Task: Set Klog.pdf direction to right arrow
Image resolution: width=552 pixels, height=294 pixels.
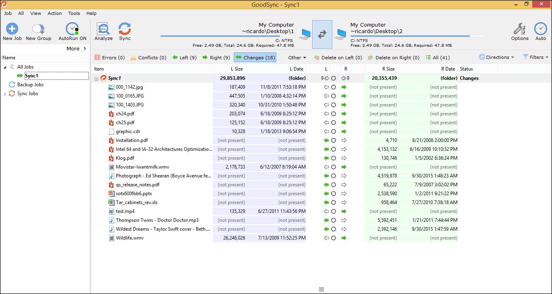Action: [344, 158]
